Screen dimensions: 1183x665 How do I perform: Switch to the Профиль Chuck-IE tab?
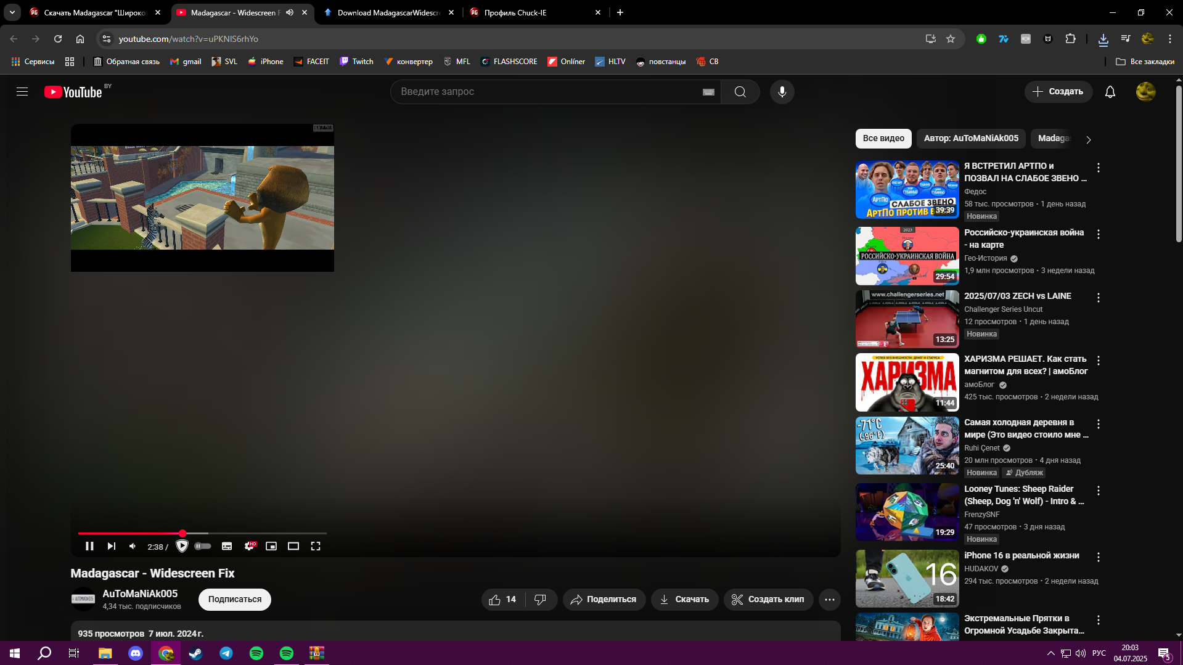click(x=534, y=12)
